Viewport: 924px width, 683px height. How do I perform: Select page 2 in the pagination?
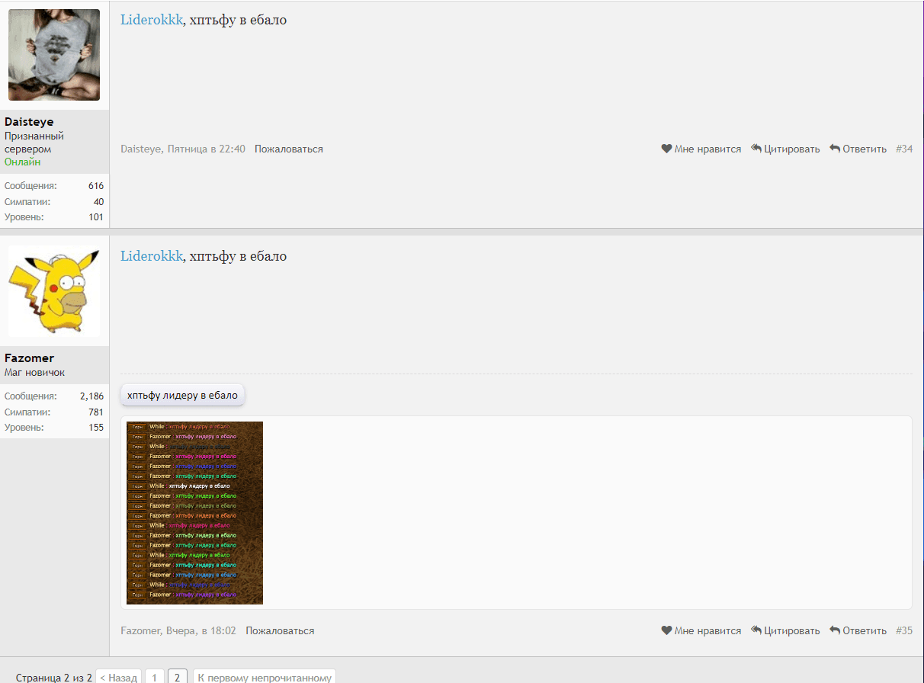click(177, 677)
